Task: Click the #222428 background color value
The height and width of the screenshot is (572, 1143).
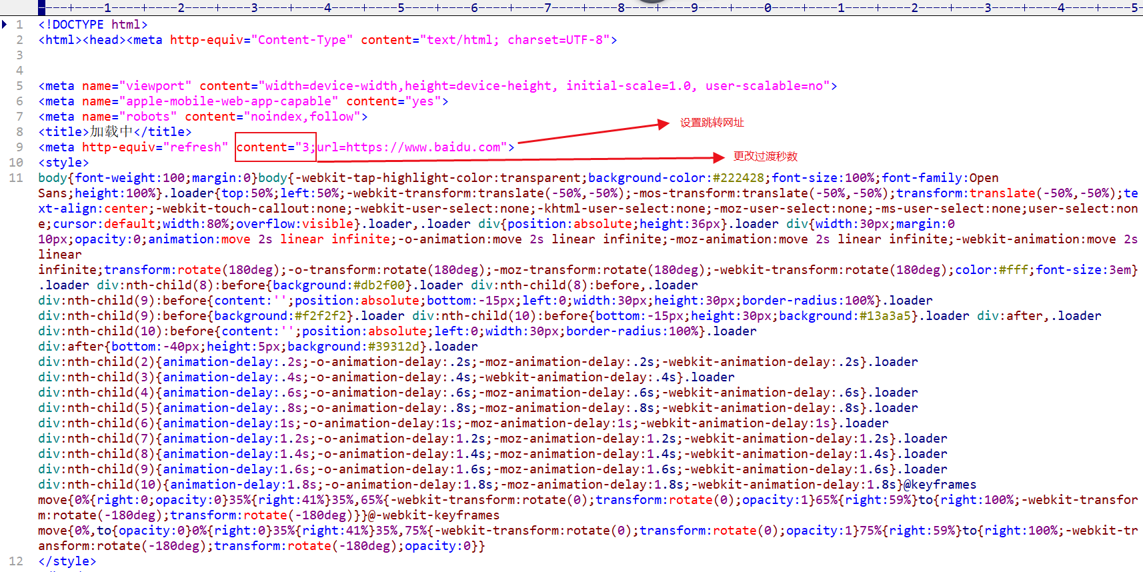Action: (x=738, y=178)
